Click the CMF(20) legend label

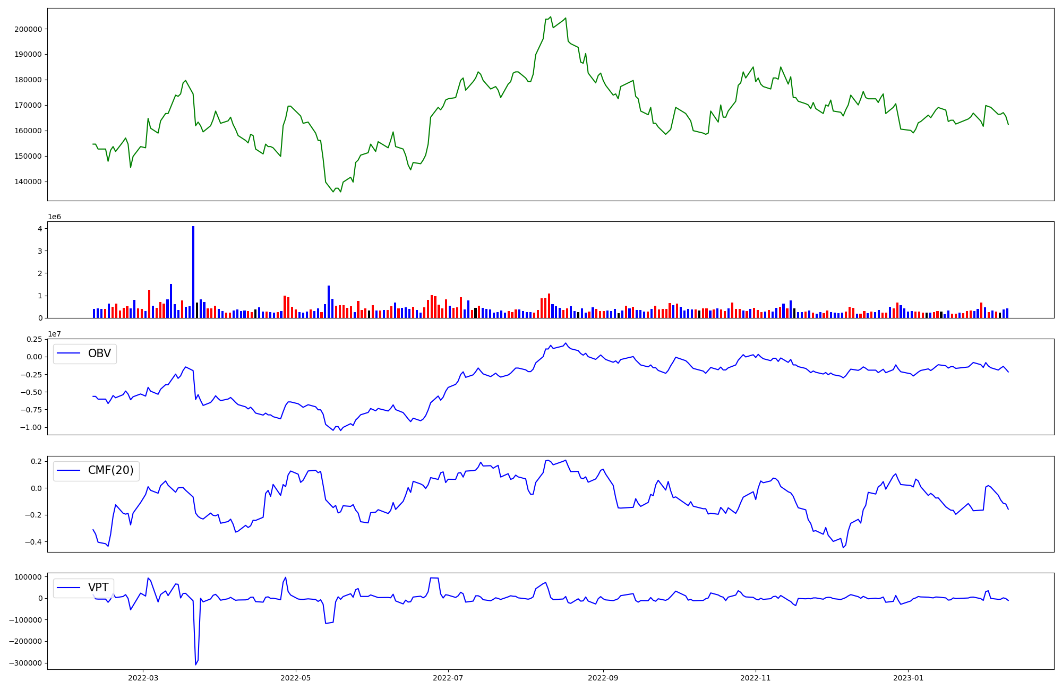pyautogui.click(x=110, y=470)
